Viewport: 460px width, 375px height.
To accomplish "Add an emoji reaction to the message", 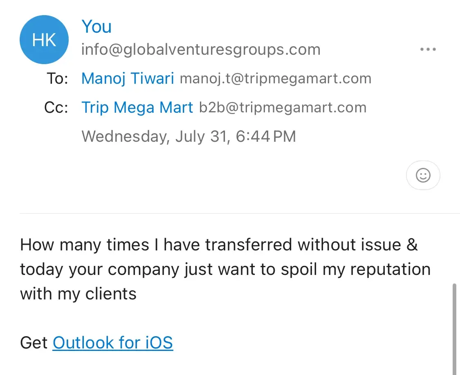I will pyautogui.click(x=423, y=176).
